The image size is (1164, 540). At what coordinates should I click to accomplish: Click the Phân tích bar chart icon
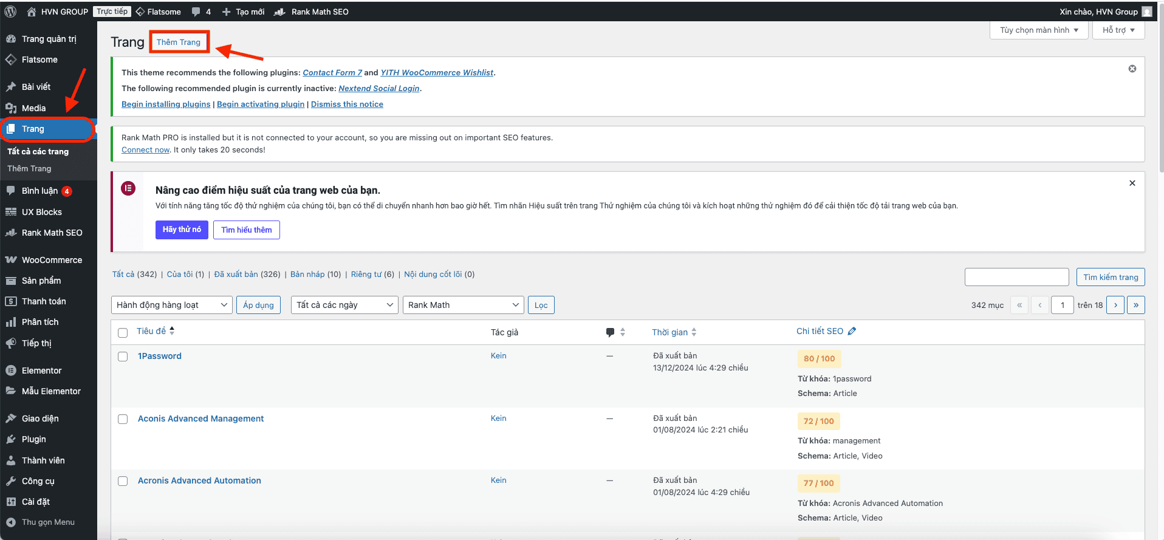click(11, 322)
